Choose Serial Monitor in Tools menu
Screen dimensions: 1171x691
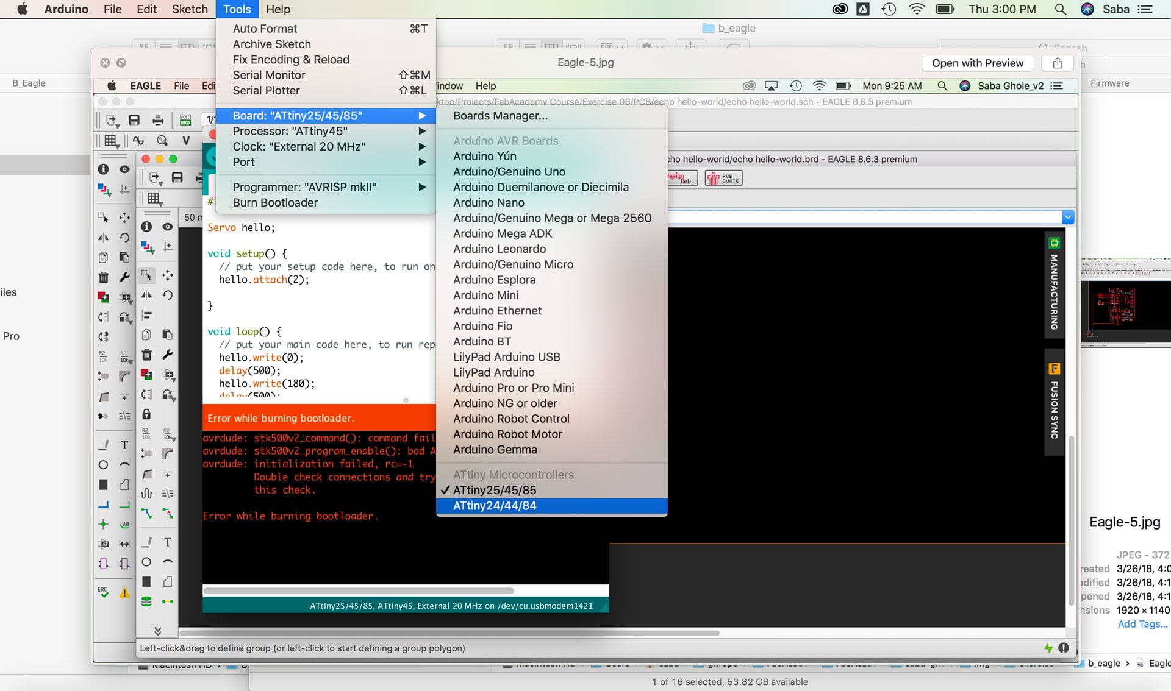coord(326,75)
